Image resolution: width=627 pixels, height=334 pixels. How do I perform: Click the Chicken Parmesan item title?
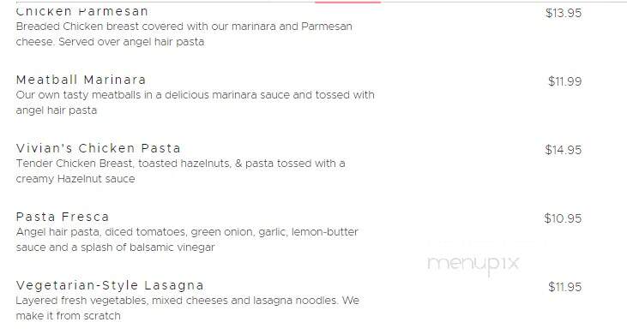[x=82, y=12]
